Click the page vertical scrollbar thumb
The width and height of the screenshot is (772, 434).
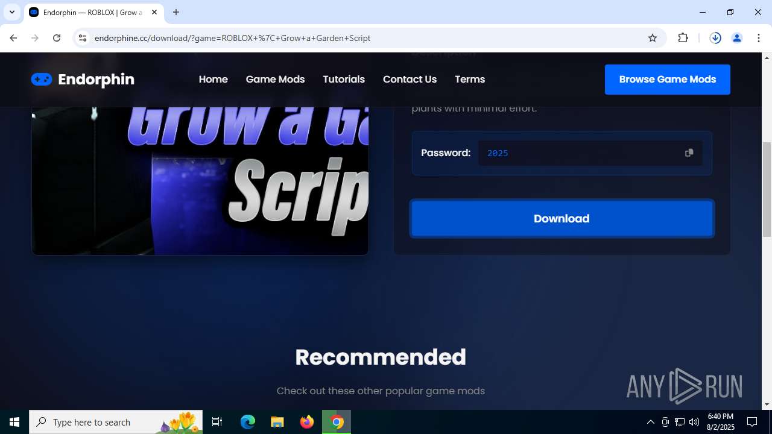click(x=767, y=189)
